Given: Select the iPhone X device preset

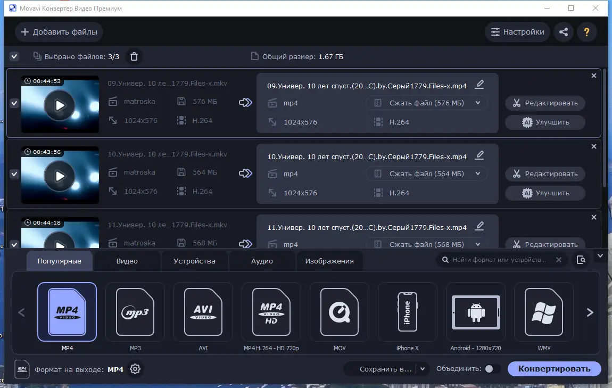Looking at the screenshot, I should click(408, 311).
